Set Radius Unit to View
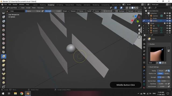Screen dimensions: 172x96 (x=160, y=74)
